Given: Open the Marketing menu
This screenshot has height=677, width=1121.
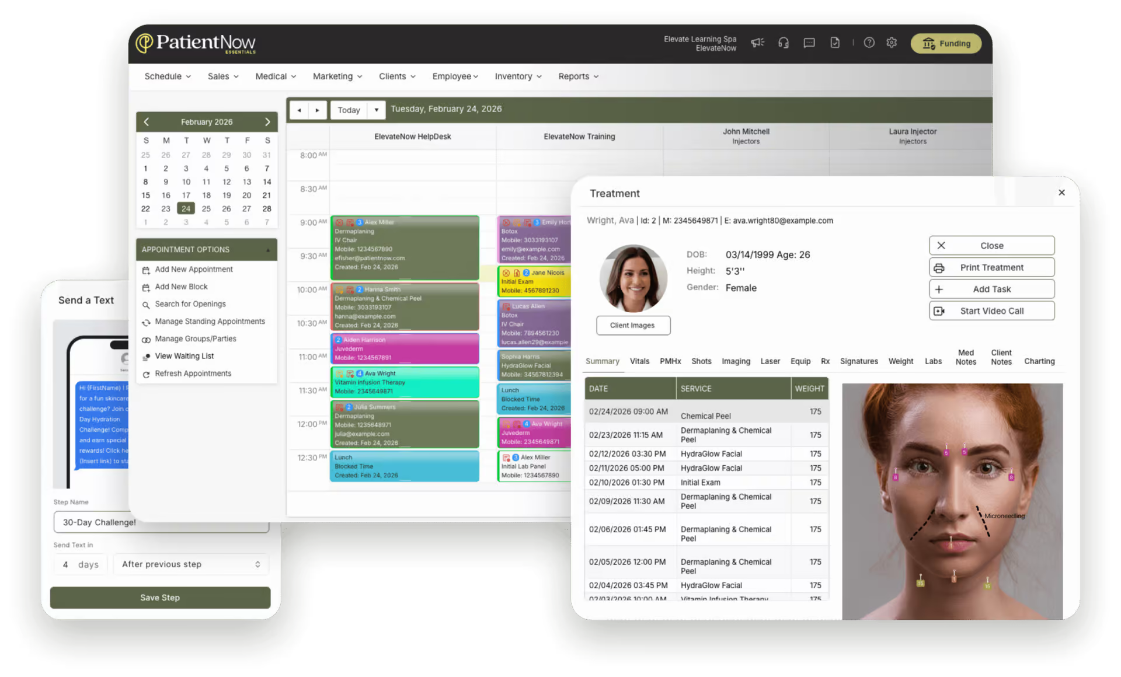Looking at the screenshot, I should coord(337,76).
